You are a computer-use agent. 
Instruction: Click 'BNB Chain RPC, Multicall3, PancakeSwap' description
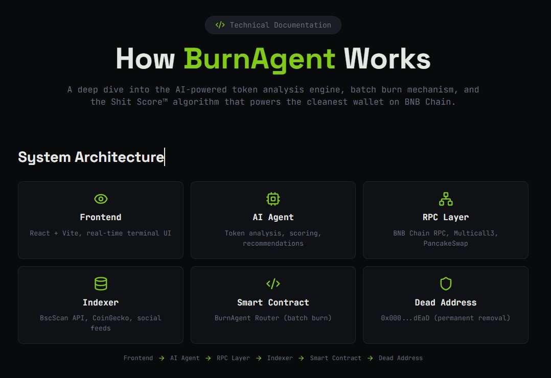tap(446, 238)
